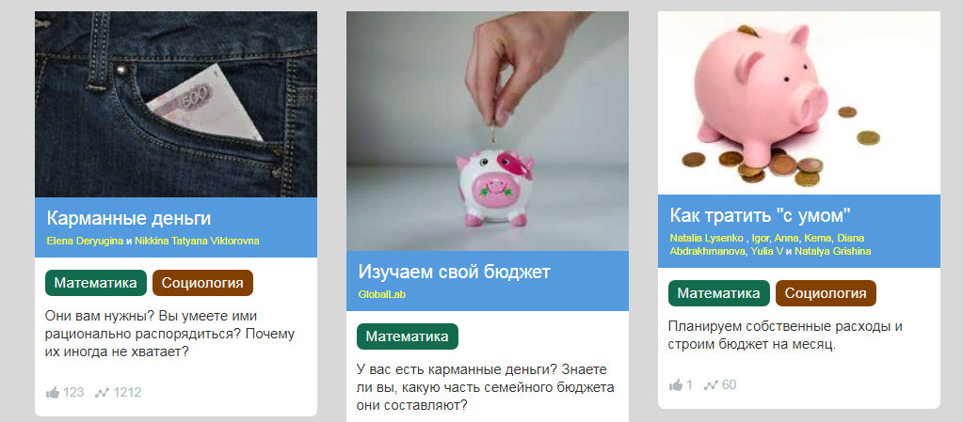
Task: Select Социология tag on Карманные деньги card
Action: tap(202, 283)
